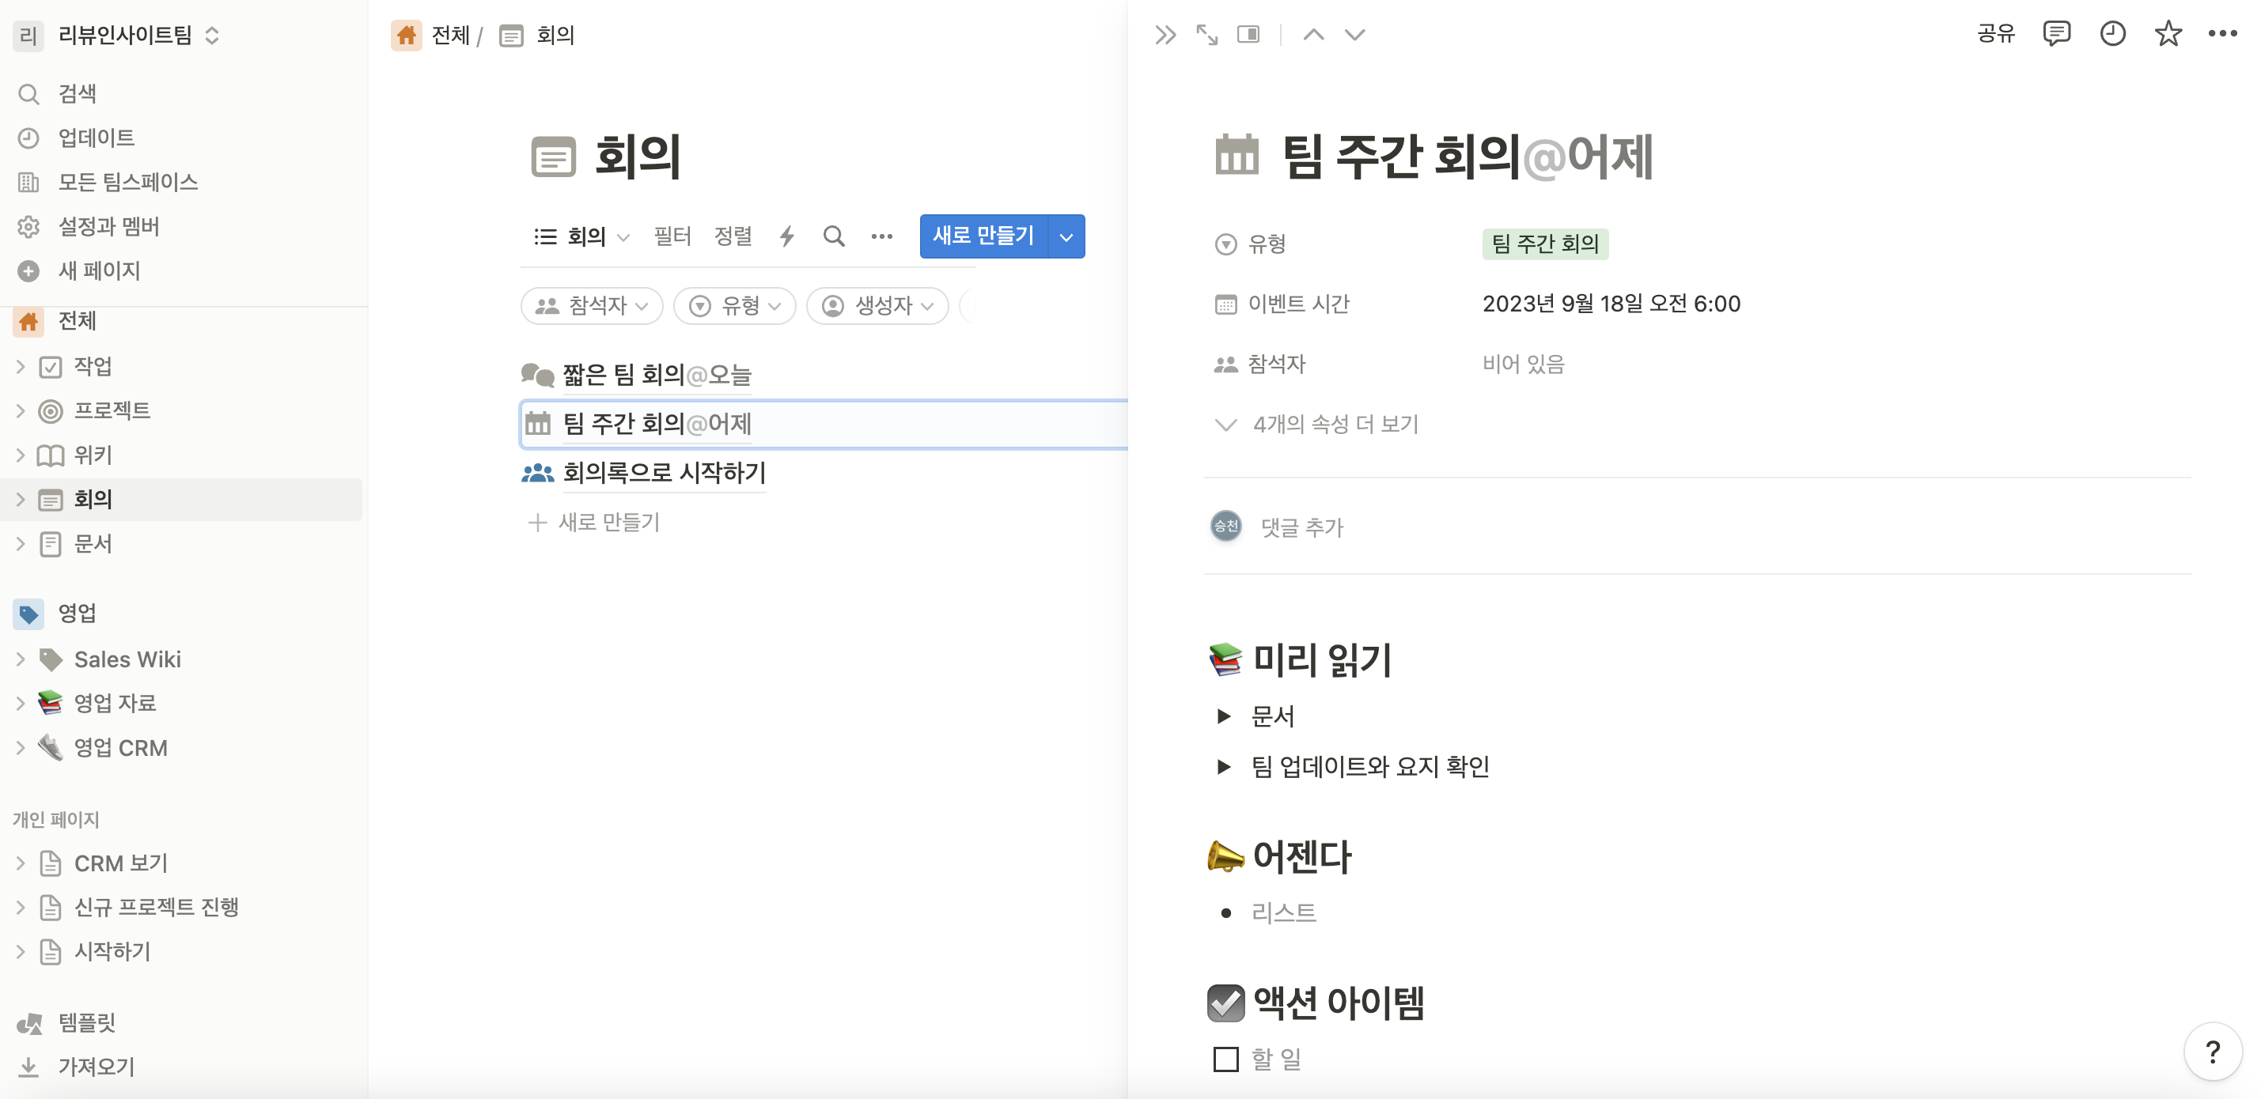Viewport: 2261px width, 1099px height.
Task: Open 설정과 멤버 in sidebar
Action: [x=108, y=226]
